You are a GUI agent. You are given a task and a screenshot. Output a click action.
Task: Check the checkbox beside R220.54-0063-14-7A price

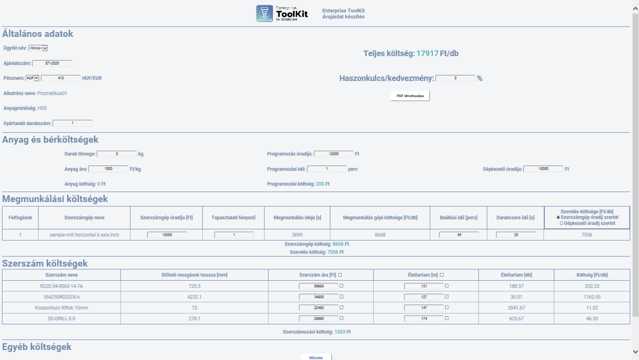point(342,286)
